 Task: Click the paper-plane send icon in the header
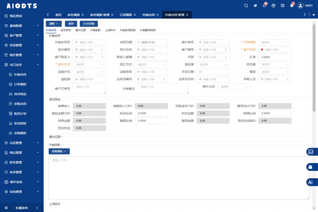coord(255,5)
